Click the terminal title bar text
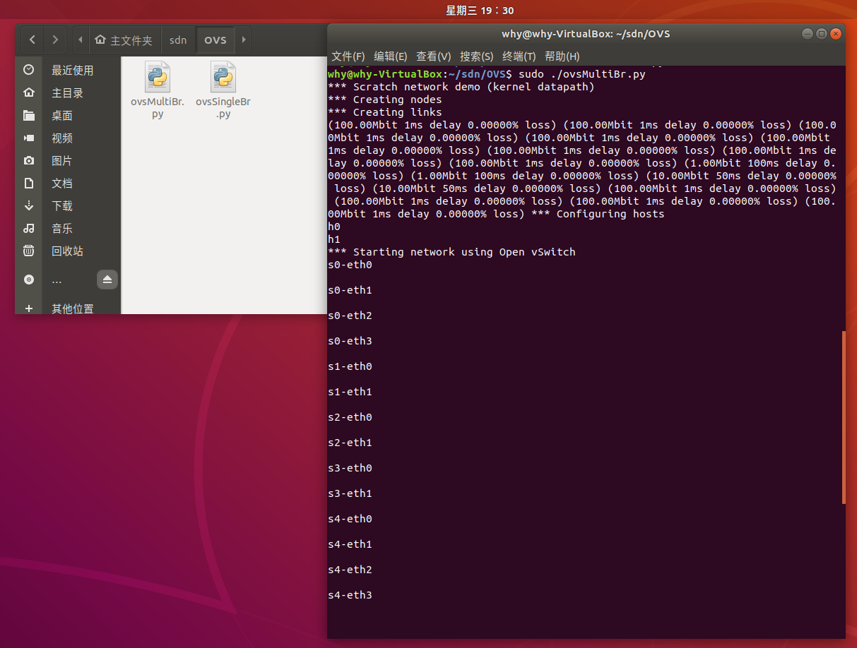This screenshot has width=857, height=648. (586, 33)
